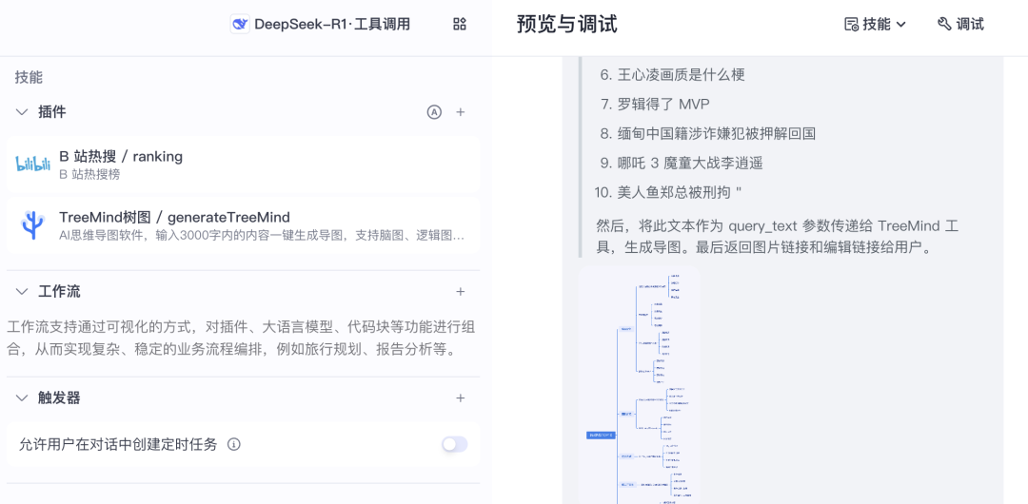Screen dimensions: 1028x504
Task: Select the B 站热搜 / ranking plugin
Action: pyautogui.click(x=244, y=165)
